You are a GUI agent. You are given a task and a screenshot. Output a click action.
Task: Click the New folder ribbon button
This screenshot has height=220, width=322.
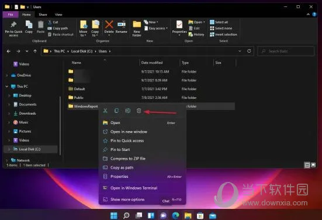coord(137,29)
